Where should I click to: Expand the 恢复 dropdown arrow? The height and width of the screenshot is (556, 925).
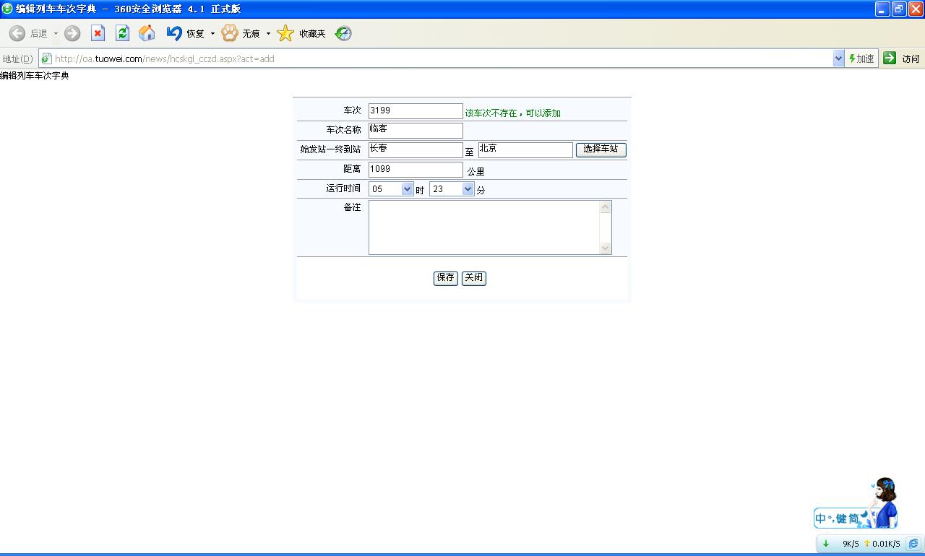click(212, 34)
